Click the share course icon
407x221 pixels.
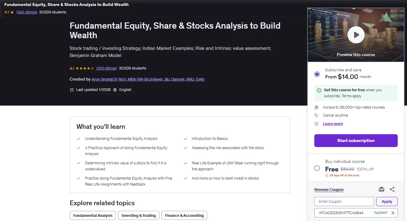pos(392,189)
